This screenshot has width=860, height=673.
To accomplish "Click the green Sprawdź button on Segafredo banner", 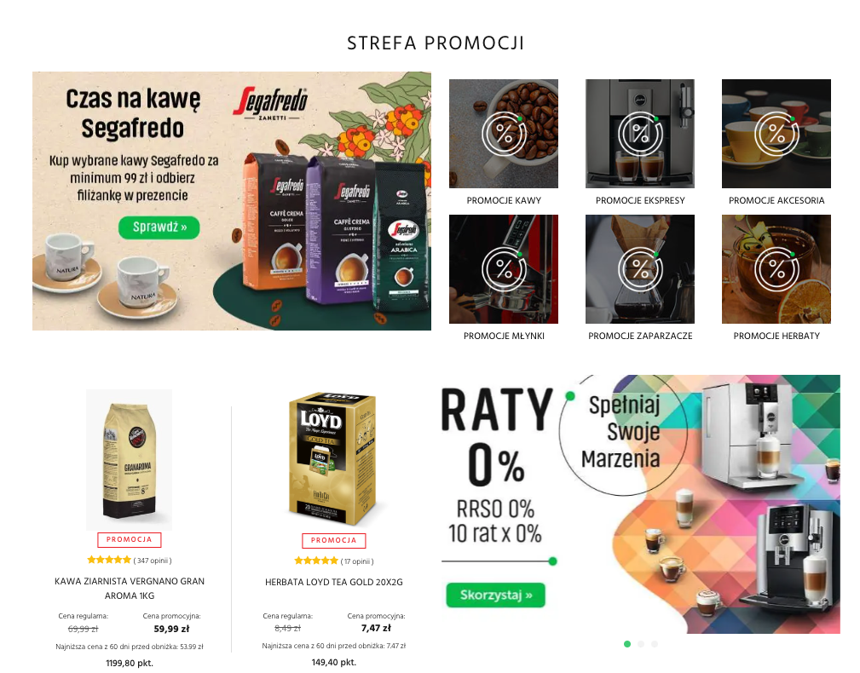I will tap(159, 227).
